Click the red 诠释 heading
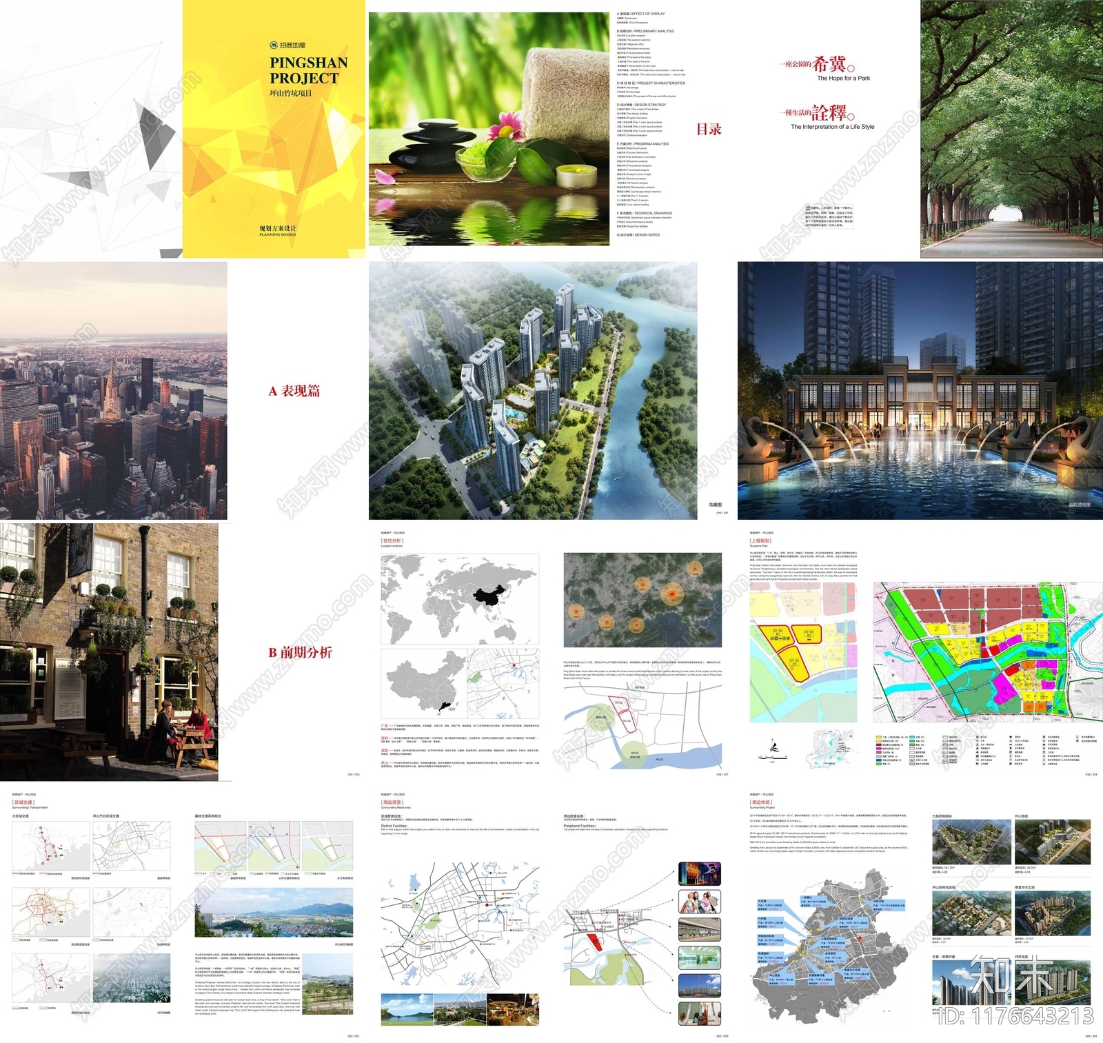Screen dimensions: 1103x1043 tap(833, 112)
